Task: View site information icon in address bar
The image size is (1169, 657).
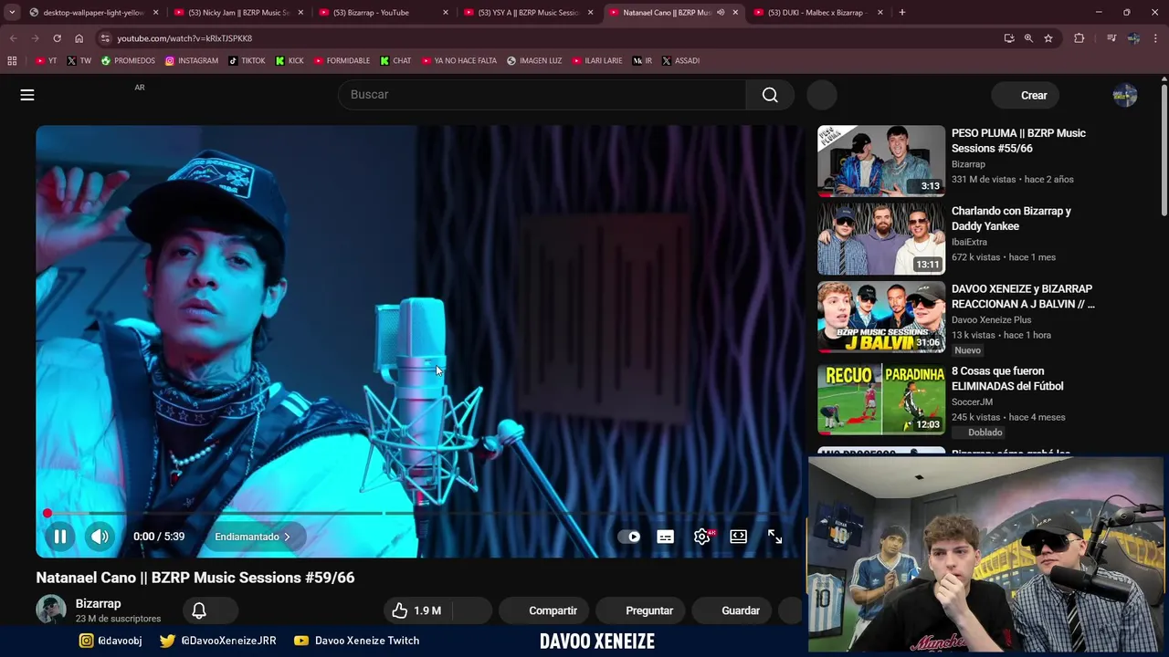Action: pyautogui.click(x=105, y=38)
